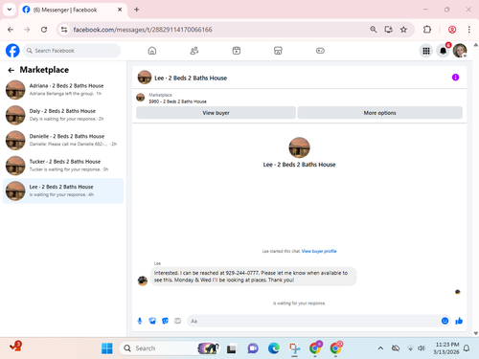Viewport: 479px width, 359px height.
Task: Click the More options button
Action: pos(379,113)
